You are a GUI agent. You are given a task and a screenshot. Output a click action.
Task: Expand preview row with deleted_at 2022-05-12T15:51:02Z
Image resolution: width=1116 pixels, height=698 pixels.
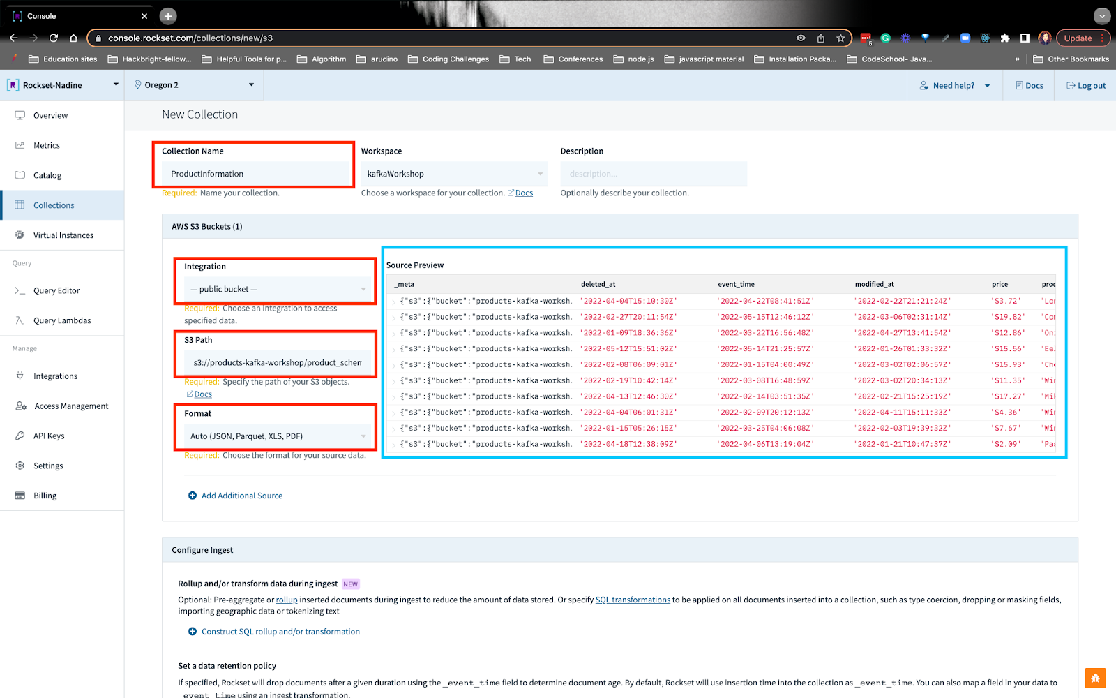pos(394,349)
